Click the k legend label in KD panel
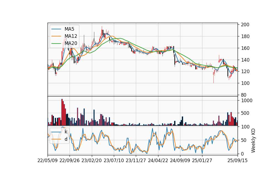 tap(66, 132)
